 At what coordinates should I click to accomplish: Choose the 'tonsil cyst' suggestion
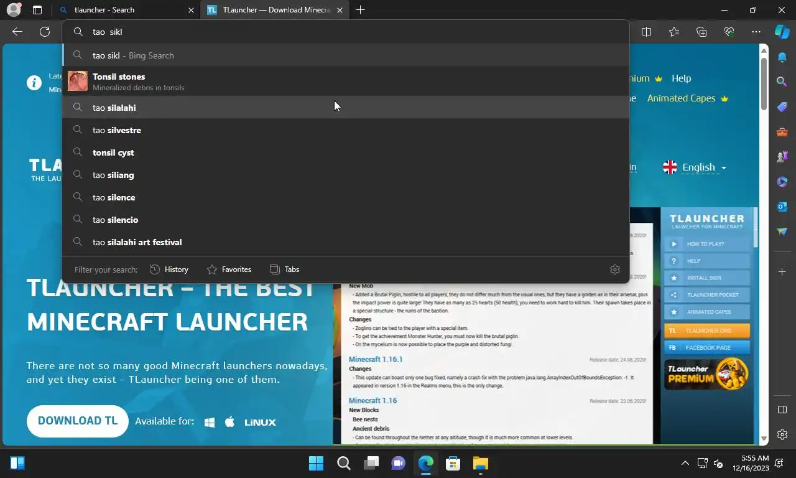pyautogui.click(x=346, y=152)
